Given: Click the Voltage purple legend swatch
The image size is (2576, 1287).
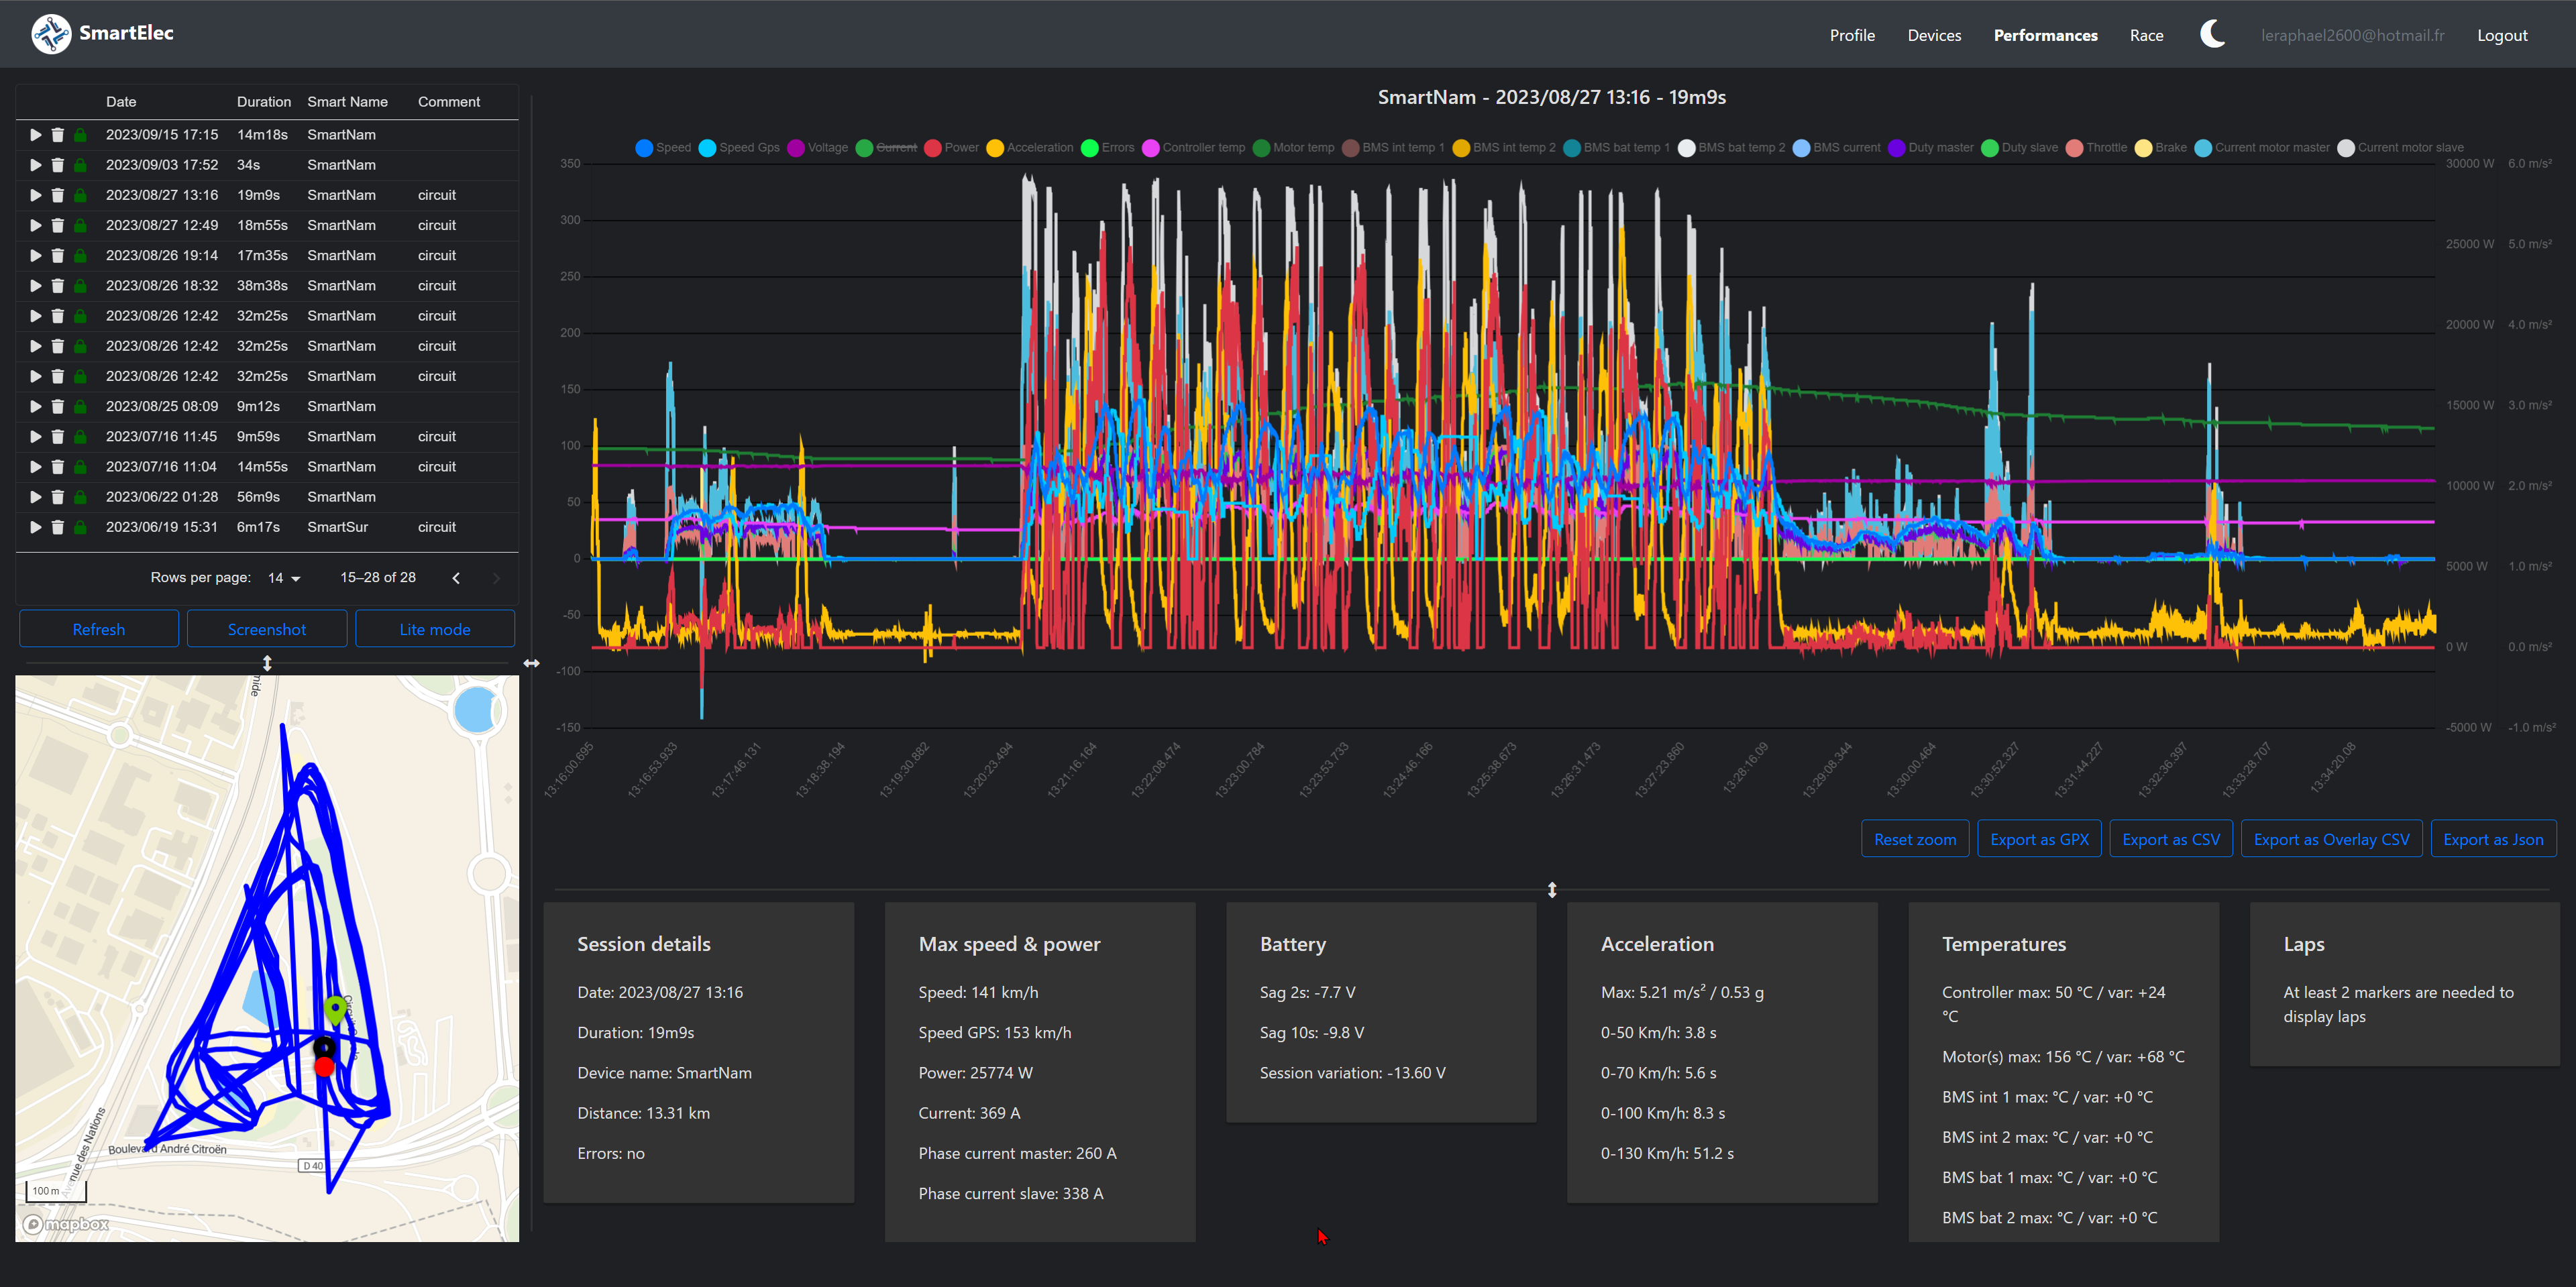Looking at the screenshot, I should (x=796, y=148).
